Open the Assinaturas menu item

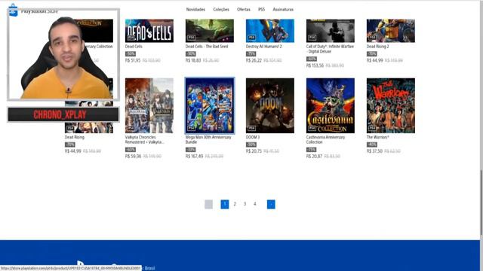click(283, 10)
